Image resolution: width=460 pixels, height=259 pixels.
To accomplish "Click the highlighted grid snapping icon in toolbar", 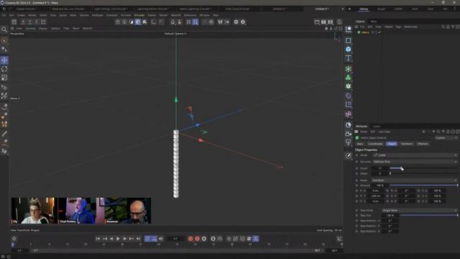I will [x=195, y=22].
